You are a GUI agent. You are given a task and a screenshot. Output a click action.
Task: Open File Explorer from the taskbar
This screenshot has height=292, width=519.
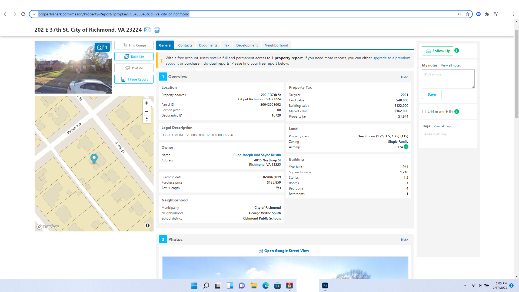point(254,286)
